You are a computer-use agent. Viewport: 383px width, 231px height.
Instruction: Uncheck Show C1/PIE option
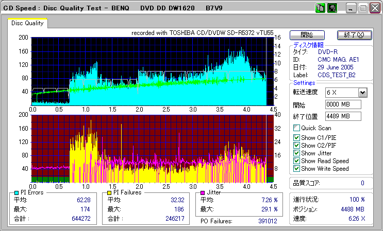[x=296, y=137]
